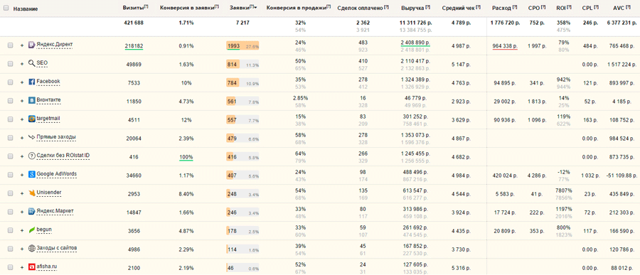Click the afisha.ru red icon

click(31, 267)
